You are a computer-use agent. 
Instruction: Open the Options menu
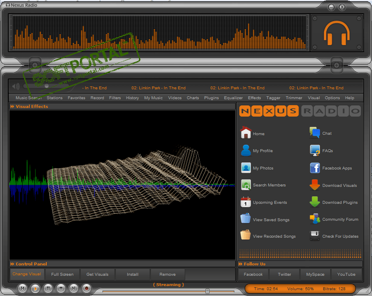[332, 98]
